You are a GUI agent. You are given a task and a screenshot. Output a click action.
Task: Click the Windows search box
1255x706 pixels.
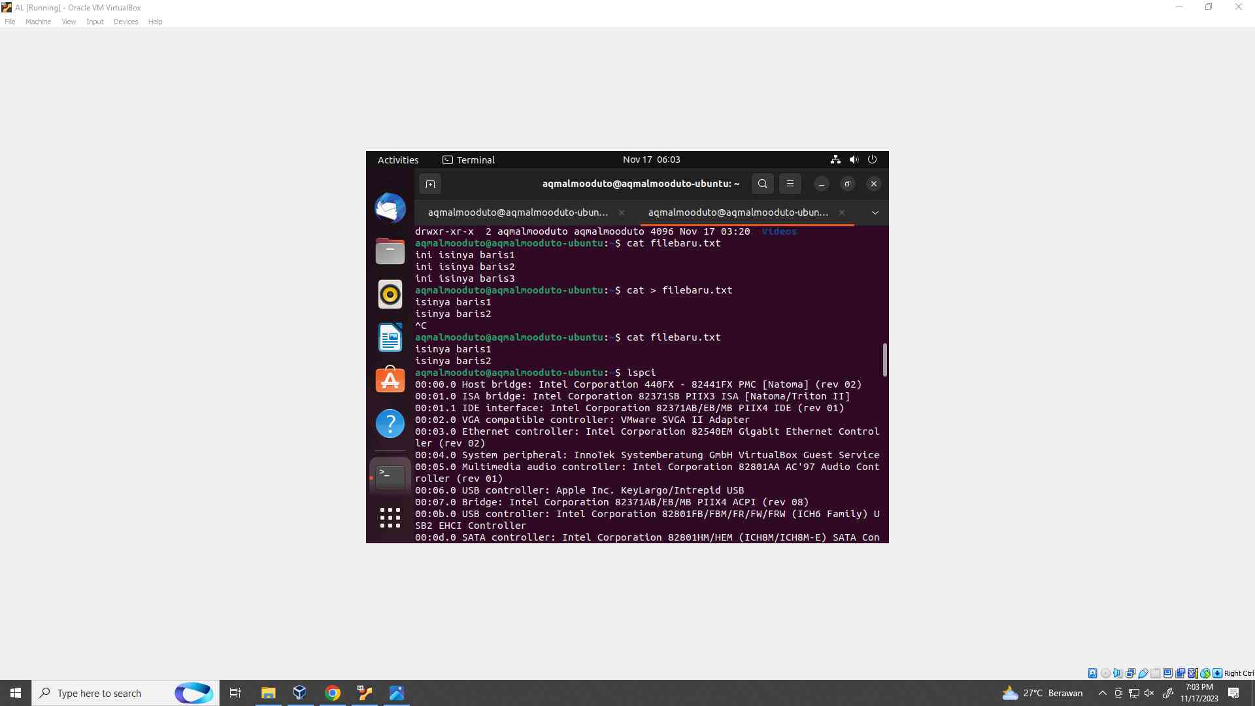tap(125, 693)
